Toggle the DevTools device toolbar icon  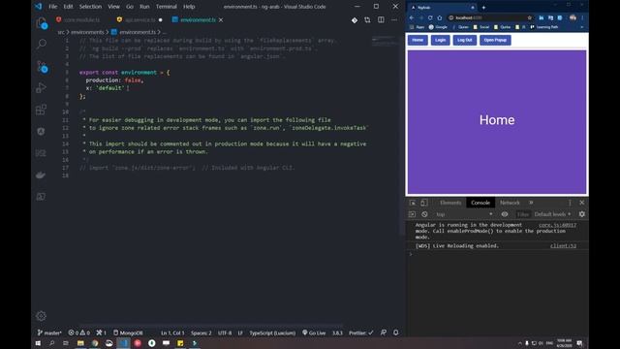click(424, 203)
